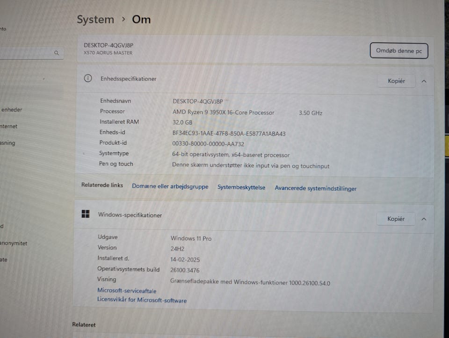This screenshot has height=338, width=449.
Task: Go back to System in breadcrumb
Action: pyautogui.click(x=95, y=20)
